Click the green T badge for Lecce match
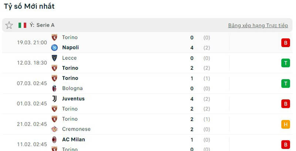The height and width of the screenshot is (151, 296). [285, 63]
